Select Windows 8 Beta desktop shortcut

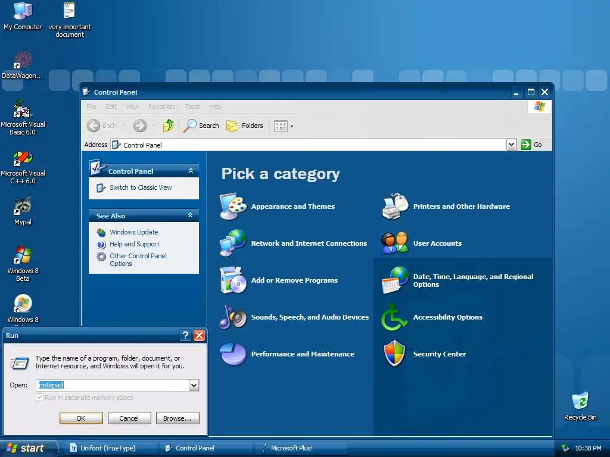click(x=23, y=264)
